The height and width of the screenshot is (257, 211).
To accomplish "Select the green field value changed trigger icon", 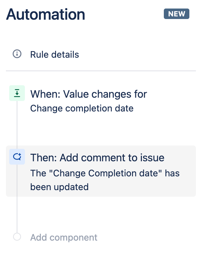I will 17,93.
